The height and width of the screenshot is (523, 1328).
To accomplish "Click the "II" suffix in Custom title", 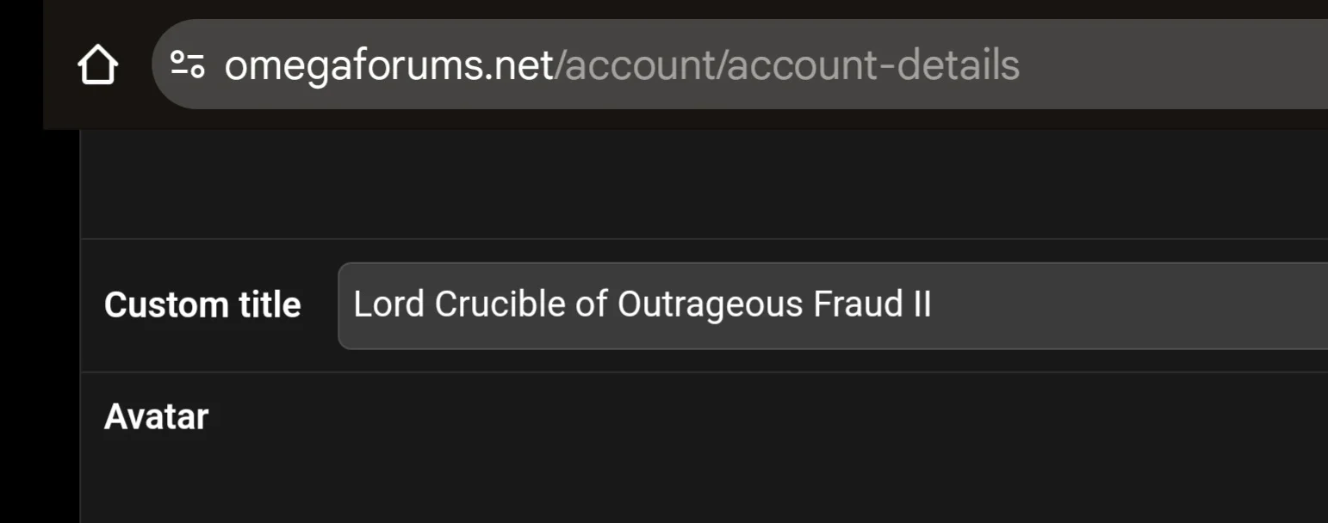I will [922, 305].
